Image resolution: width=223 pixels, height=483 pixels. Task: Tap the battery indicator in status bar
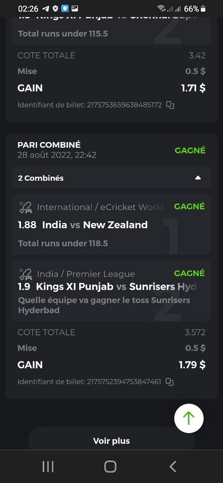tap(203, 8)
